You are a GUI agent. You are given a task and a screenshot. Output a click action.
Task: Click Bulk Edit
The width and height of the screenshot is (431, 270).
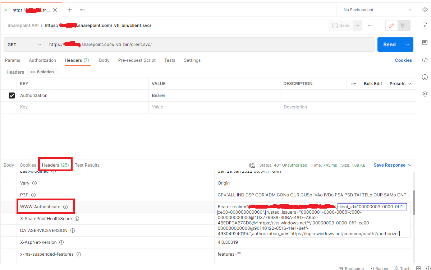pyautogui.click(x=373, y=84)
